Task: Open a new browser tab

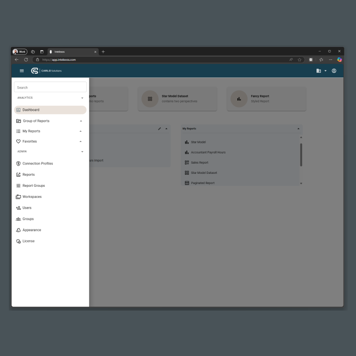Action: [103, 52]
